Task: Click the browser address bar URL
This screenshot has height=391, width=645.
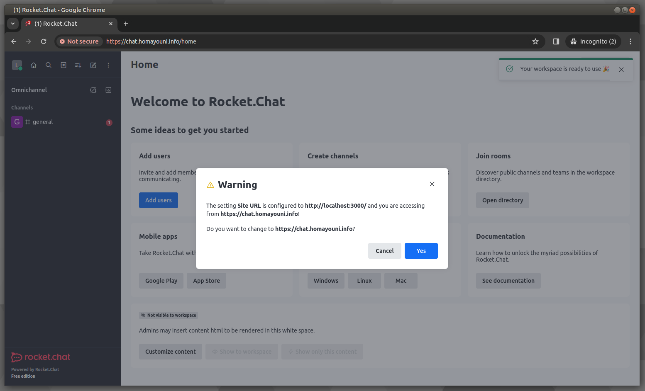Action: (x=151, y=41)
